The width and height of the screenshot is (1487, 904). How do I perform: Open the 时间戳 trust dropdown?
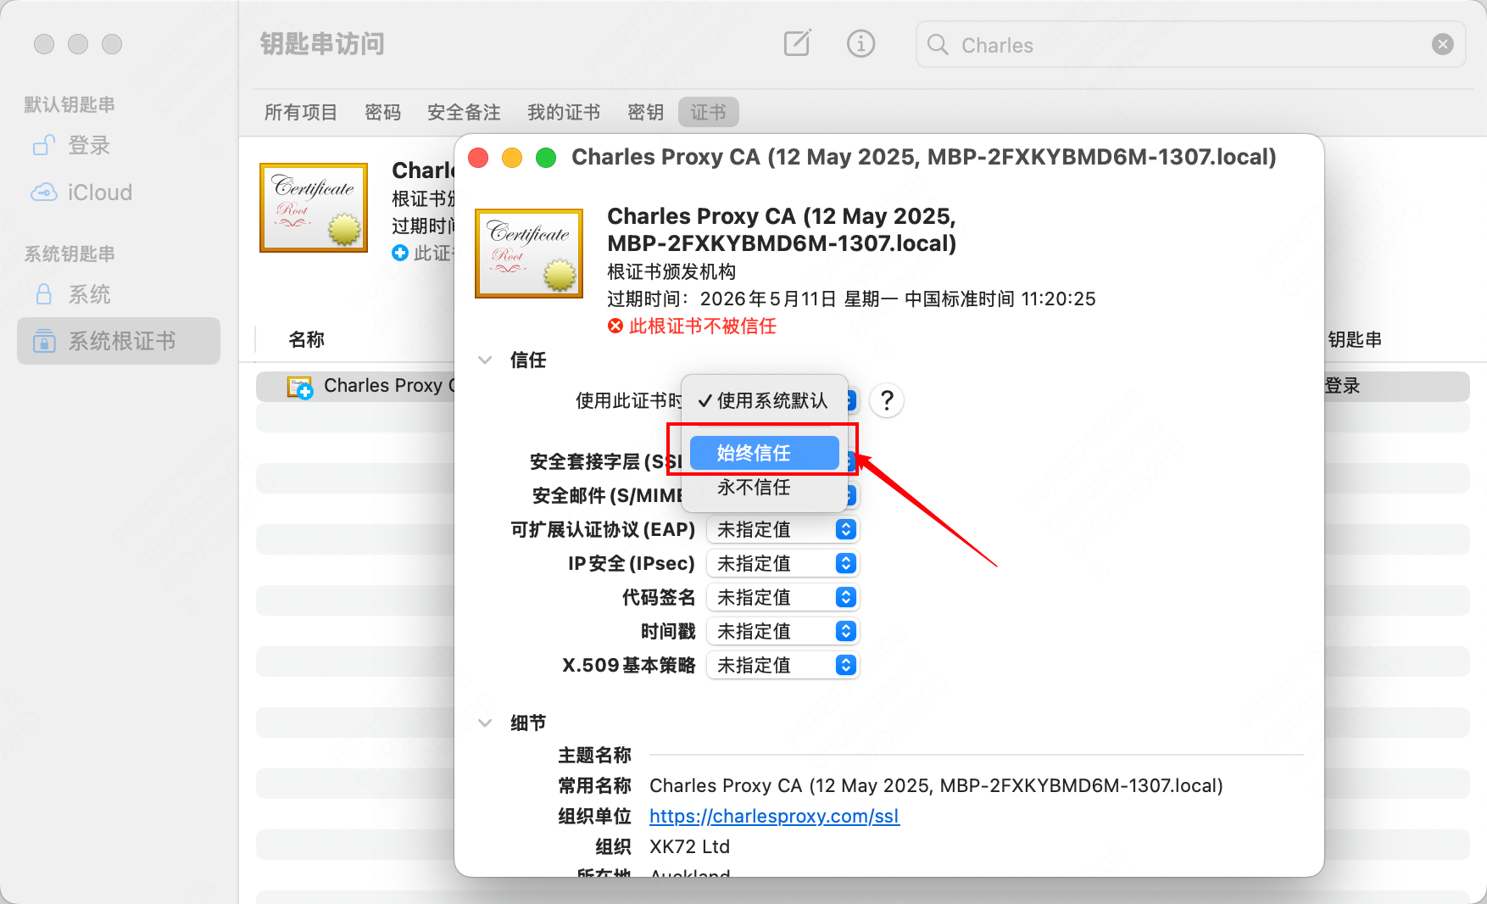coord(782,631)
